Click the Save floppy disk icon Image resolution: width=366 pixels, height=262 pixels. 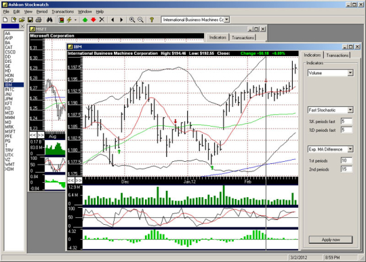[30, 20]
